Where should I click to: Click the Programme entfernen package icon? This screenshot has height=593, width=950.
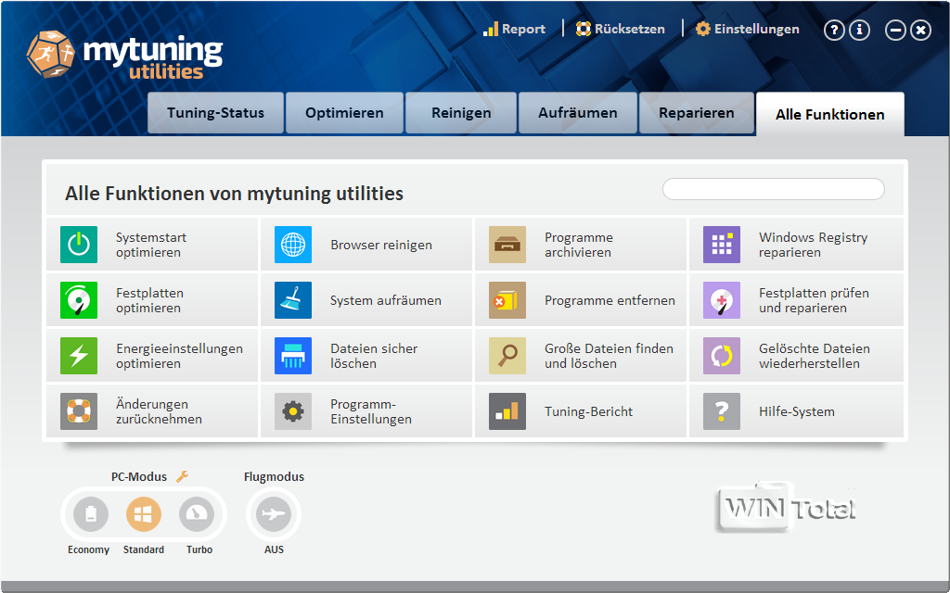tap(507, 300)
